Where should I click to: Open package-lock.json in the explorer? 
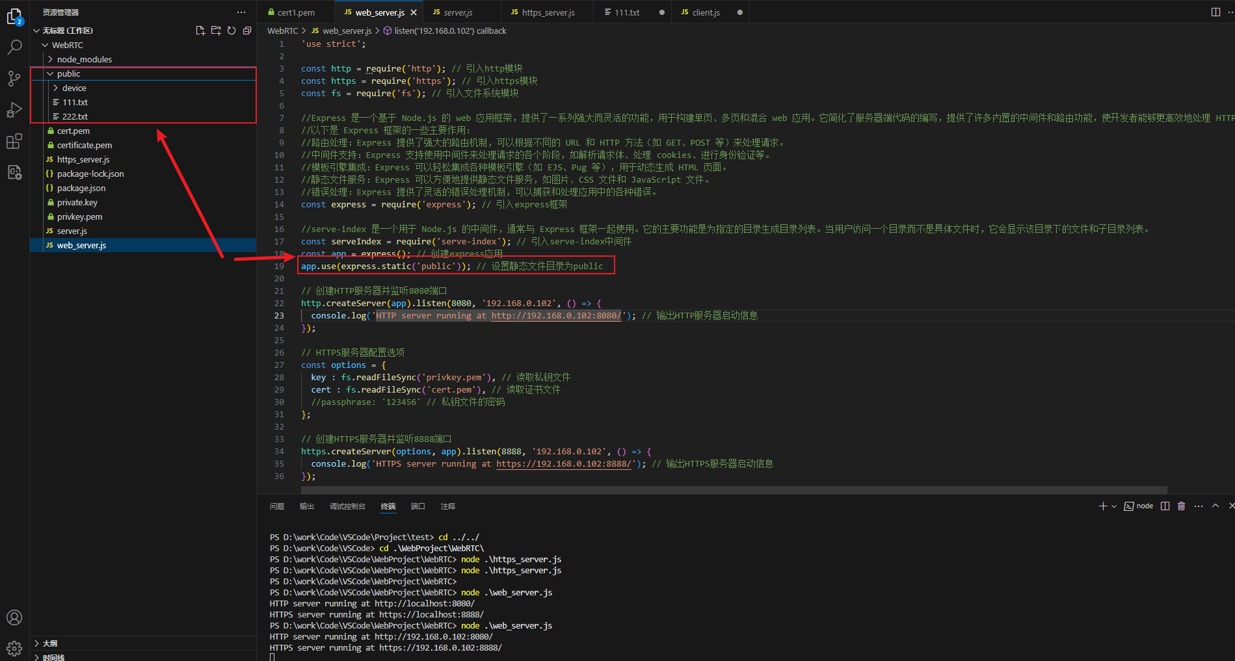tap(143, 174)
